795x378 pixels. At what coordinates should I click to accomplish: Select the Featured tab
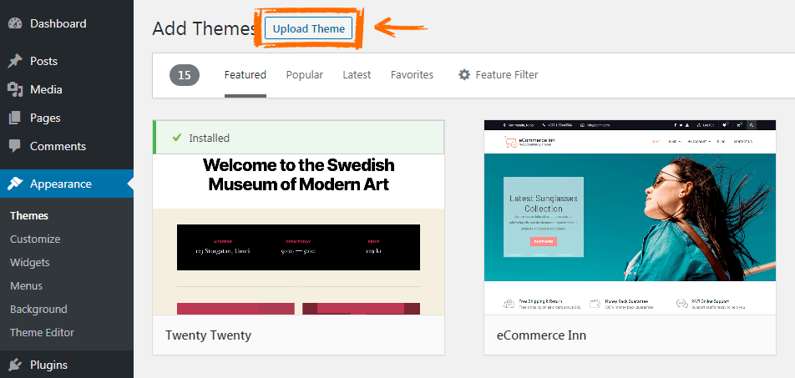point(246,75)
